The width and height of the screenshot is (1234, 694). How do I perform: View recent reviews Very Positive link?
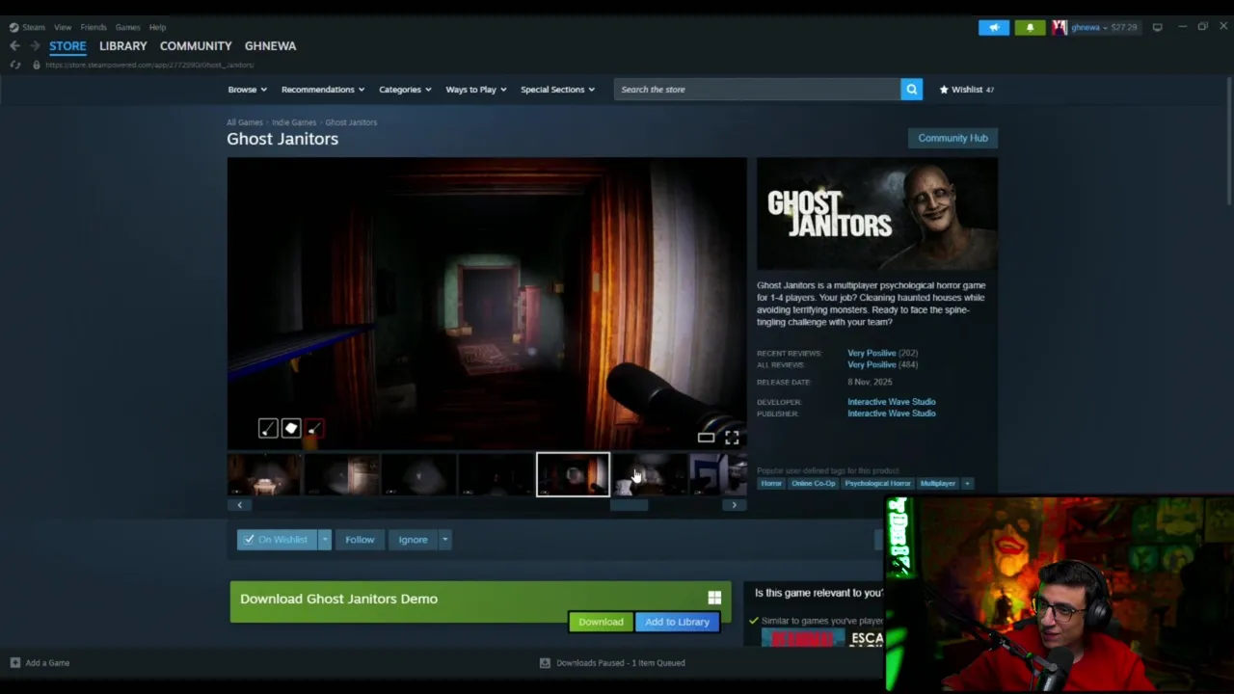(x=872, y=353)
